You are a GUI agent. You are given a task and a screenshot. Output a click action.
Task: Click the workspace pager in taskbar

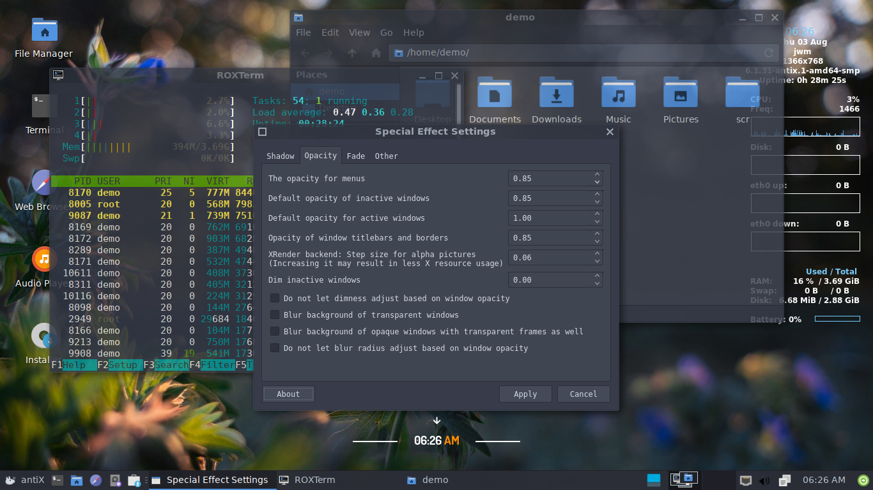click(684, 479)
